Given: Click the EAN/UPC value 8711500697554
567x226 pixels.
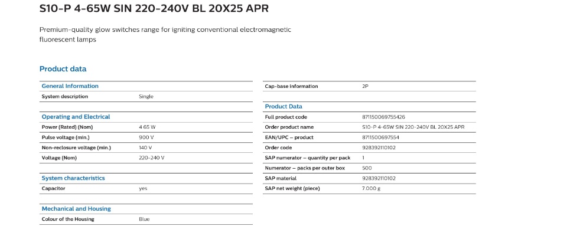Looking at the screenshot, I should point(380,137).
